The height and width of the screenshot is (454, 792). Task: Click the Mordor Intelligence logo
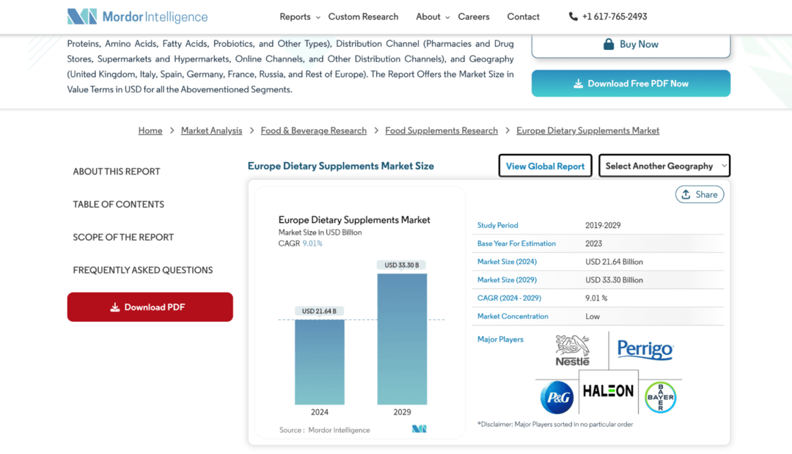click(137, 17)
